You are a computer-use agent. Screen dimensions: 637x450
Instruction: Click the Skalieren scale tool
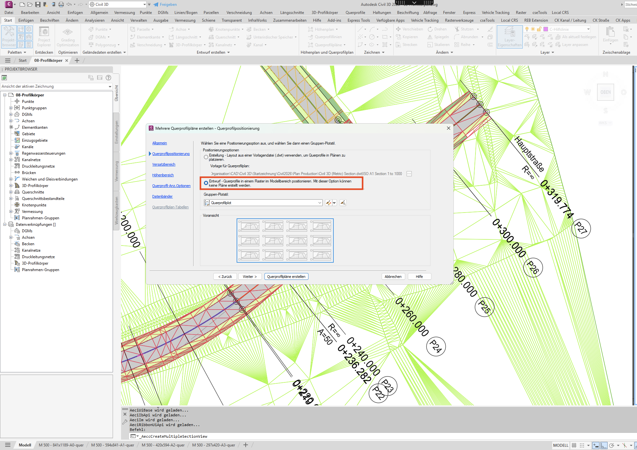(x=439, y=45)
